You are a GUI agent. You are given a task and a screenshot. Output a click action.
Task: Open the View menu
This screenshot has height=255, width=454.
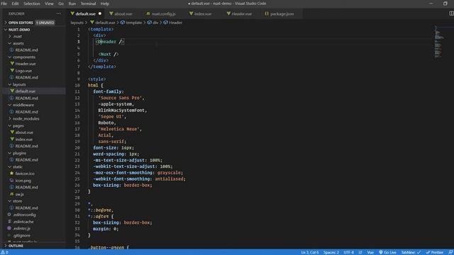pos(49,4)
